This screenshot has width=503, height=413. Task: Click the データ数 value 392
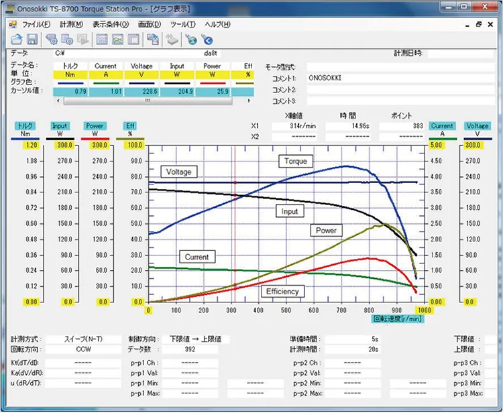click(190, 349)
